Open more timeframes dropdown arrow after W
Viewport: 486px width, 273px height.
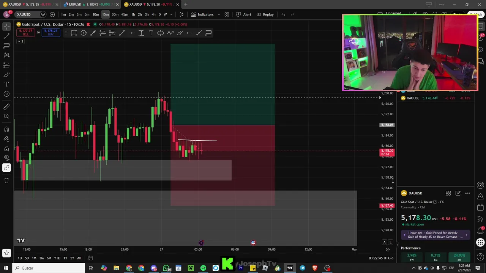coord(171,14)
